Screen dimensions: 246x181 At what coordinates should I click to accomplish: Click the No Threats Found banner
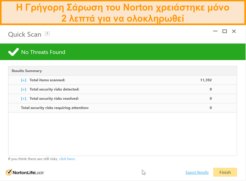(x=123, y=52)
